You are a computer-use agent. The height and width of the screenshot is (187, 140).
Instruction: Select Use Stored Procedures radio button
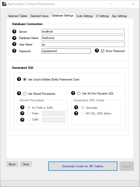[25, 93]
